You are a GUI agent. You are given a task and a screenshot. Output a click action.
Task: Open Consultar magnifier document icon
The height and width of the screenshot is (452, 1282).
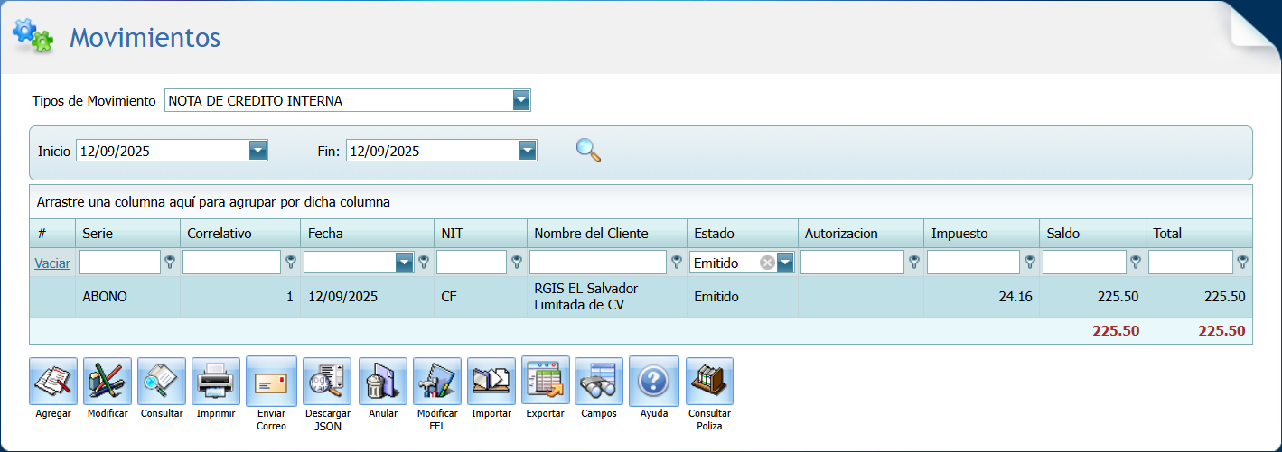[x=162, y=382]
